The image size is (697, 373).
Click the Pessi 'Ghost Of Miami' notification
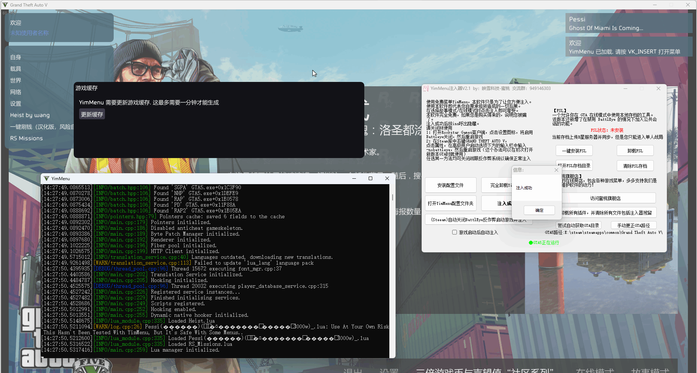click(x=629, y=24)
